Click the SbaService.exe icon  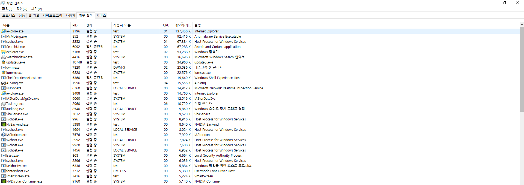(x=4, y=114)
